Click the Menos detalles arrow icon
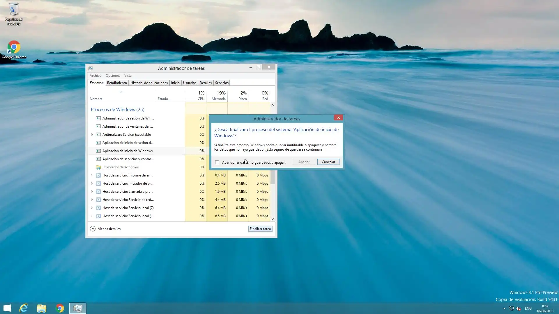This screenshot has height=314, width=559. (x=93, y=229)
